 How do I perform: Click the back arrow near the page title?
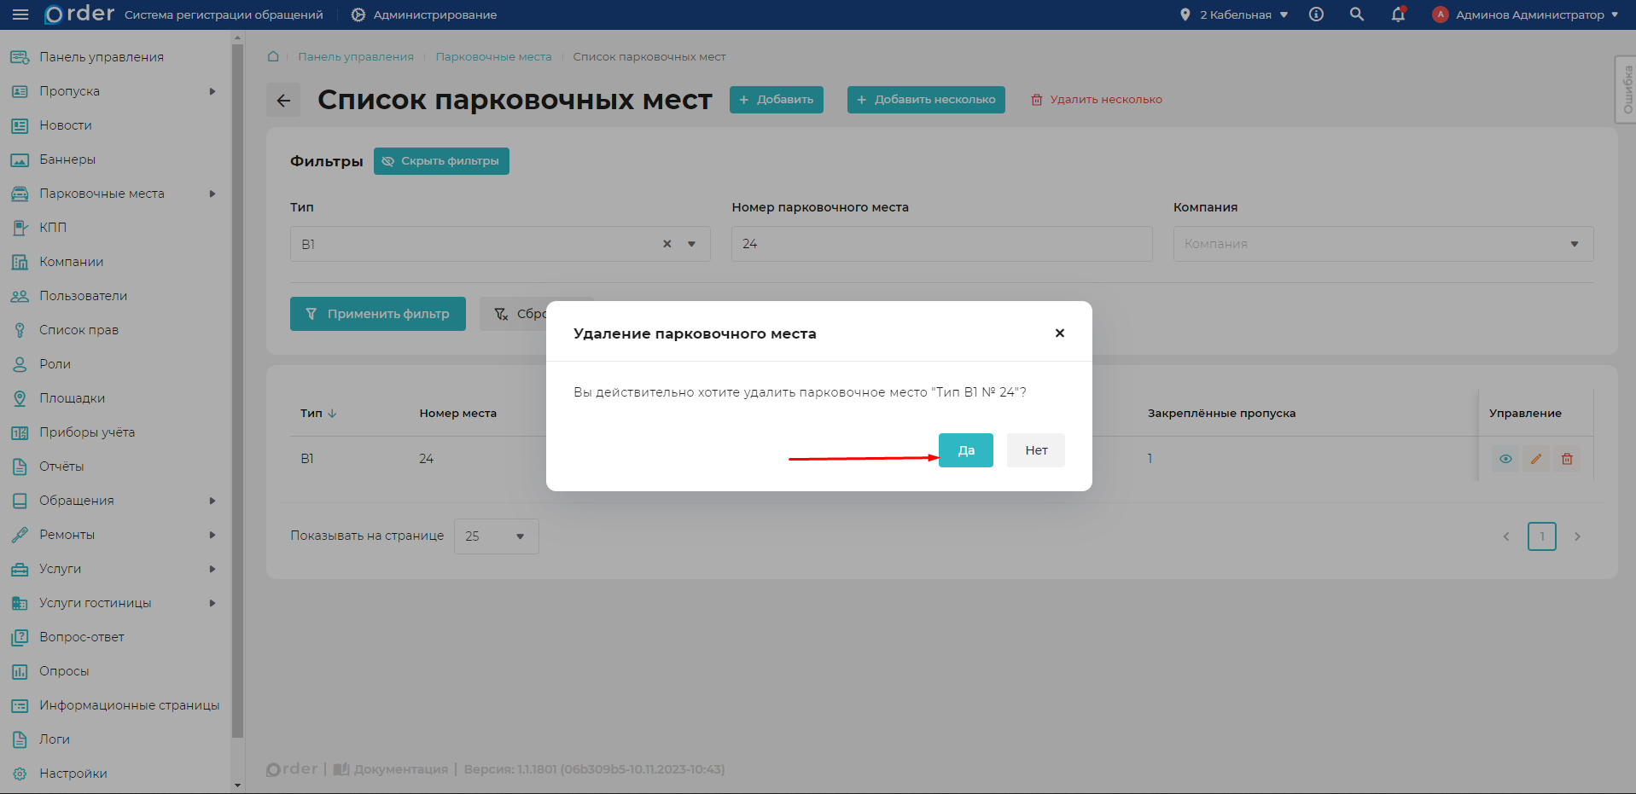[283, 100]
